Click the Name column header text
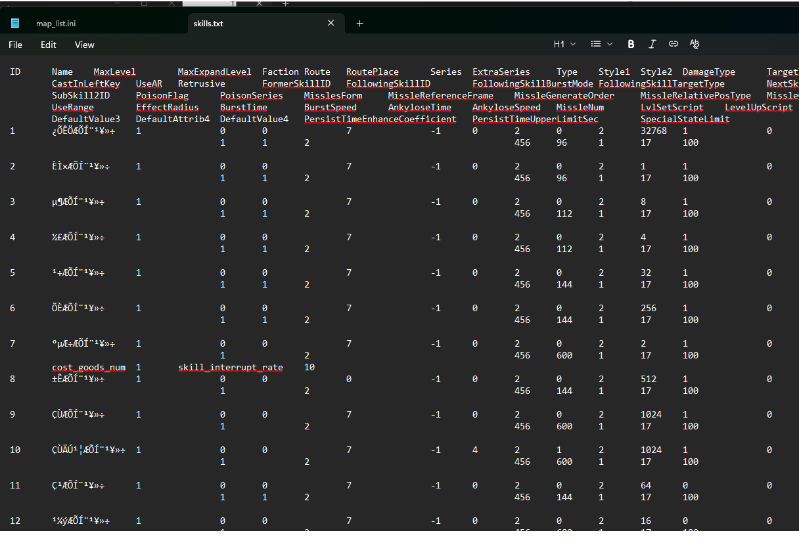Viewport: 799px width, 541px height. pyautogui.click(x=62, y=72)
